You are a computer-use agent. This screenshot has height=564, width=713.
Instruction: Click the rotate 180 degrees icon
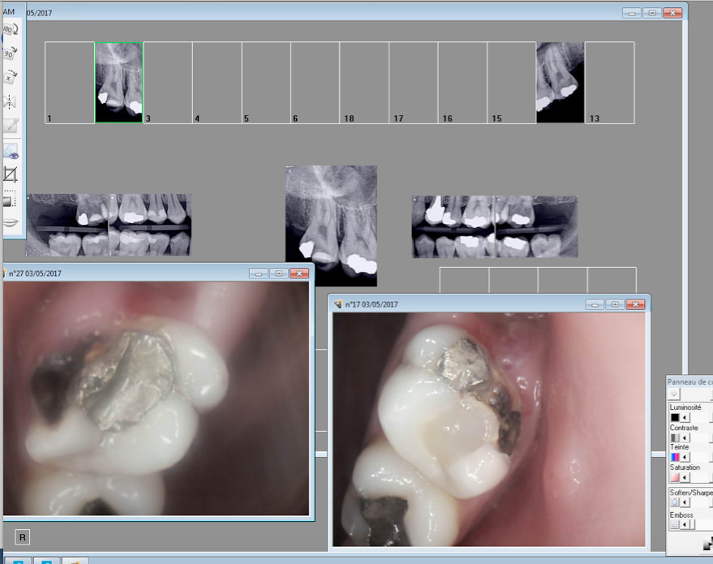coord(11,29)
